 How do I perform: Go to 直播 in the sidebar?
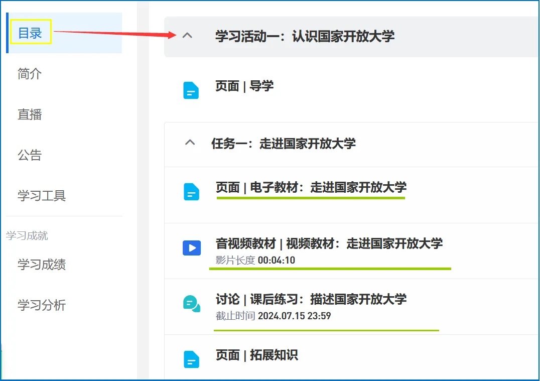(30, 114)
